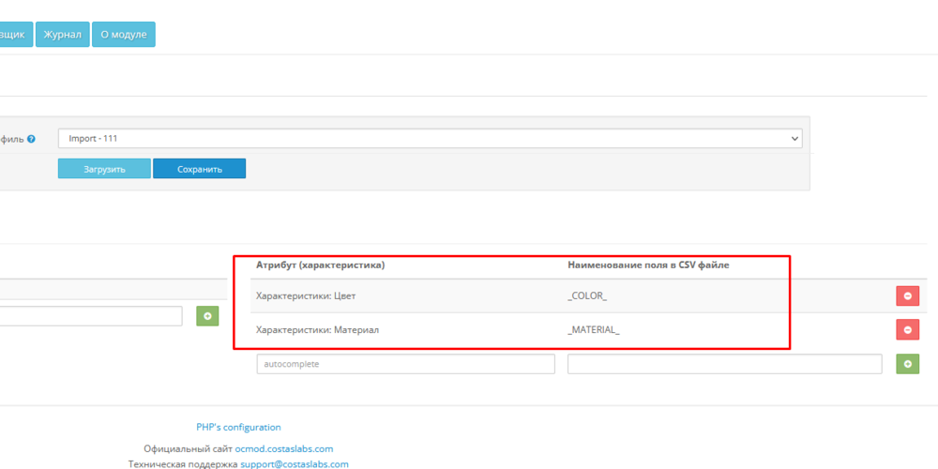
Task: Click the empty CSV field name input
Action: coord(724,364)
